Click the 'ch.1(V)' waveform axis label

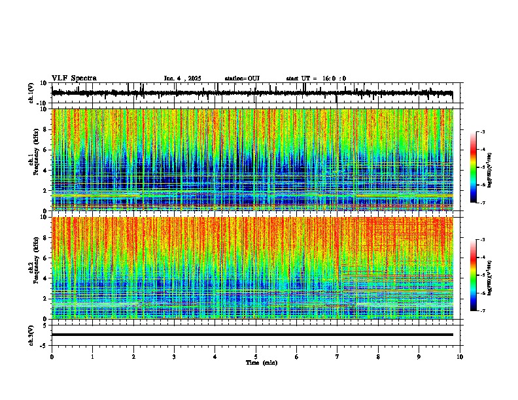tap(31, 93)
